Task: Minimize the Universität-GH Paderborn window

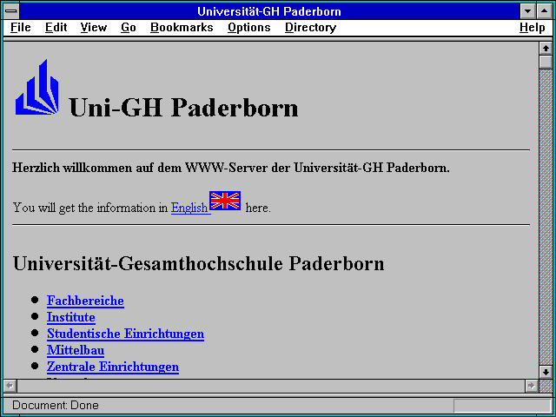Action: coord(527,11)
